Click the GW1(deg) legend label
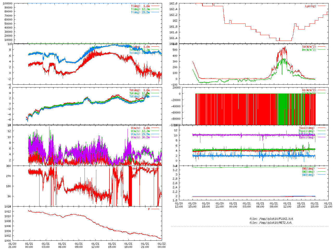This screenshot has height=250, width=333. coord(308,168)
